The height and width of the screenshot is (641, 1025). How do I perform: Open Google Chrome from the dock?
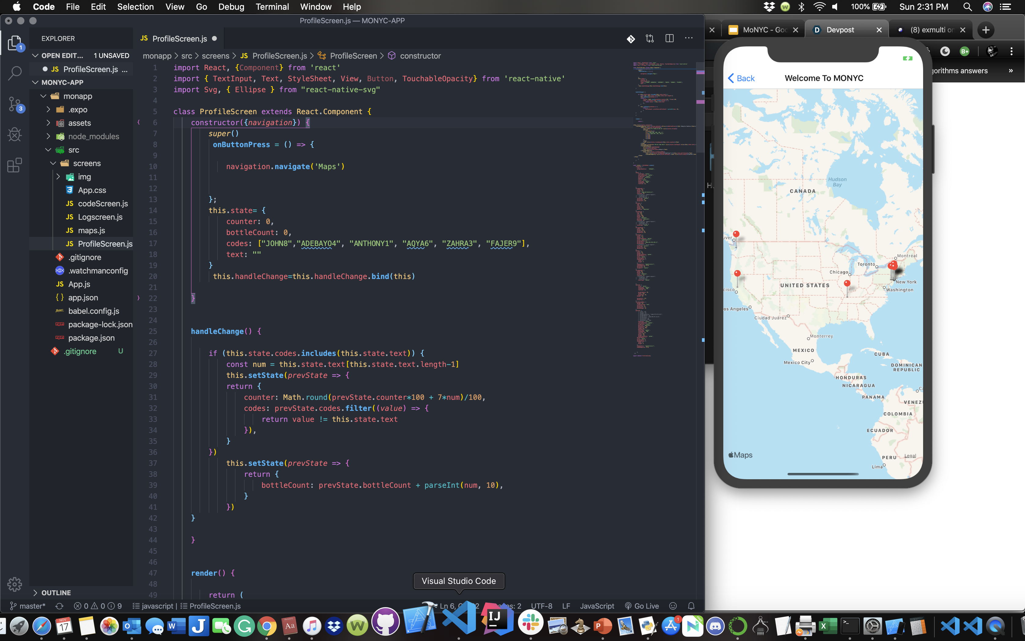[267, 626]
